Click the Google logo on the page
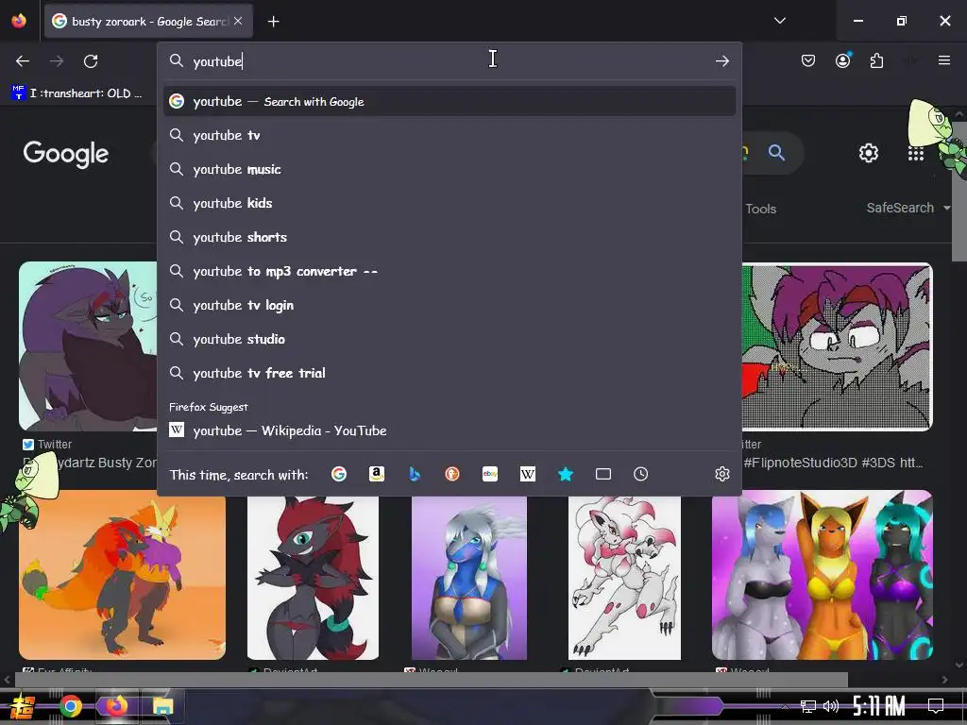The height and width of the screenshot is (725, 967). (x=66, y=154)
